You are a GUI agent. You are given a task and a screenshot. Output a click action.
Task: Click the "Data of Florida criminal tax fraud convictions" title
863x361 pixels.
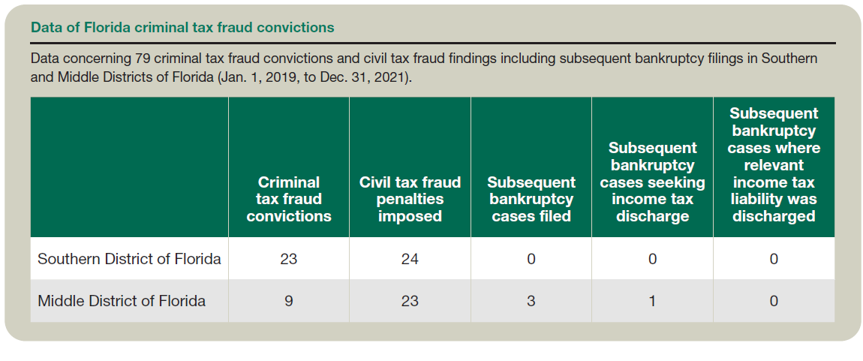(x=182, y=28)
